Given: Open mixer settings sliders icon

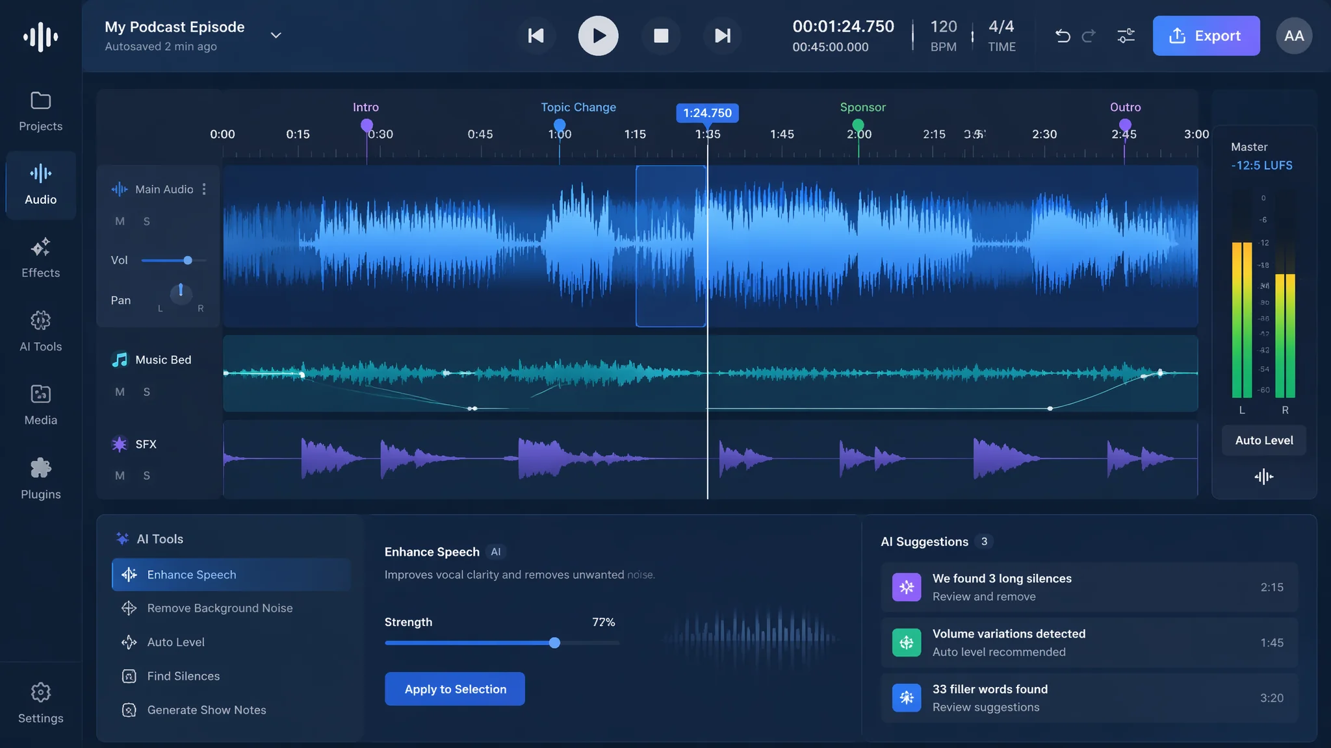Looking at the screenshot, I should pos(1126,36).
